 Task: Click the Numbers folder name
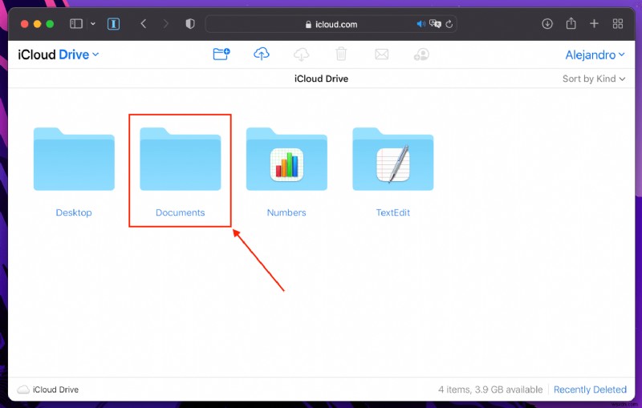coord(286,212)
